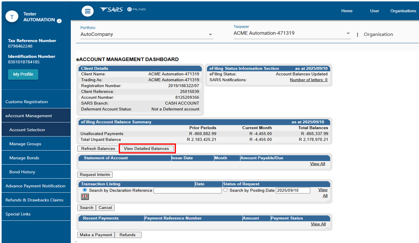Click the info icon beside AUTOMATION

coord(59,21)
